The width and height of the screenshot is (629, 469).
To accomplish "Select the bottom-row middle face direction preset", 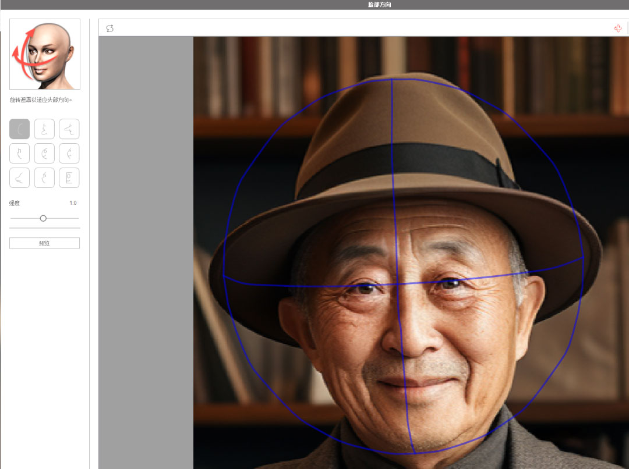I will (x=44, y=178).
